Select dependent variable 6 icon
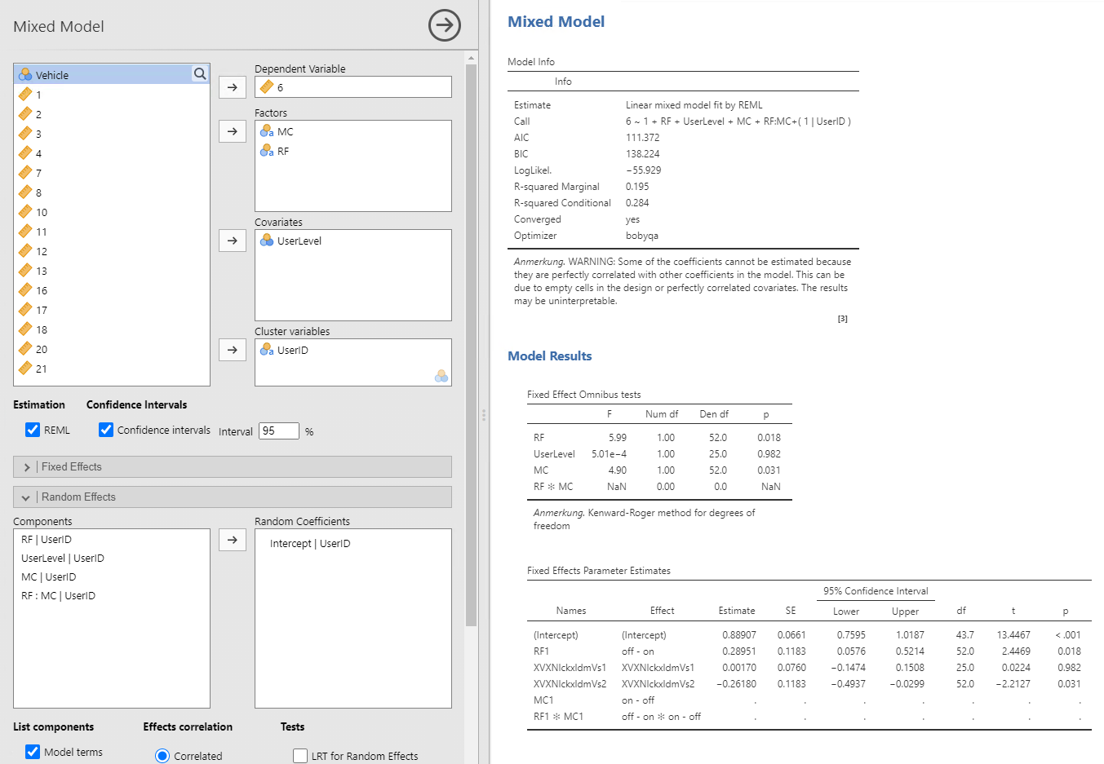This screenshot has height=764, width=1104. coord(267,86)
